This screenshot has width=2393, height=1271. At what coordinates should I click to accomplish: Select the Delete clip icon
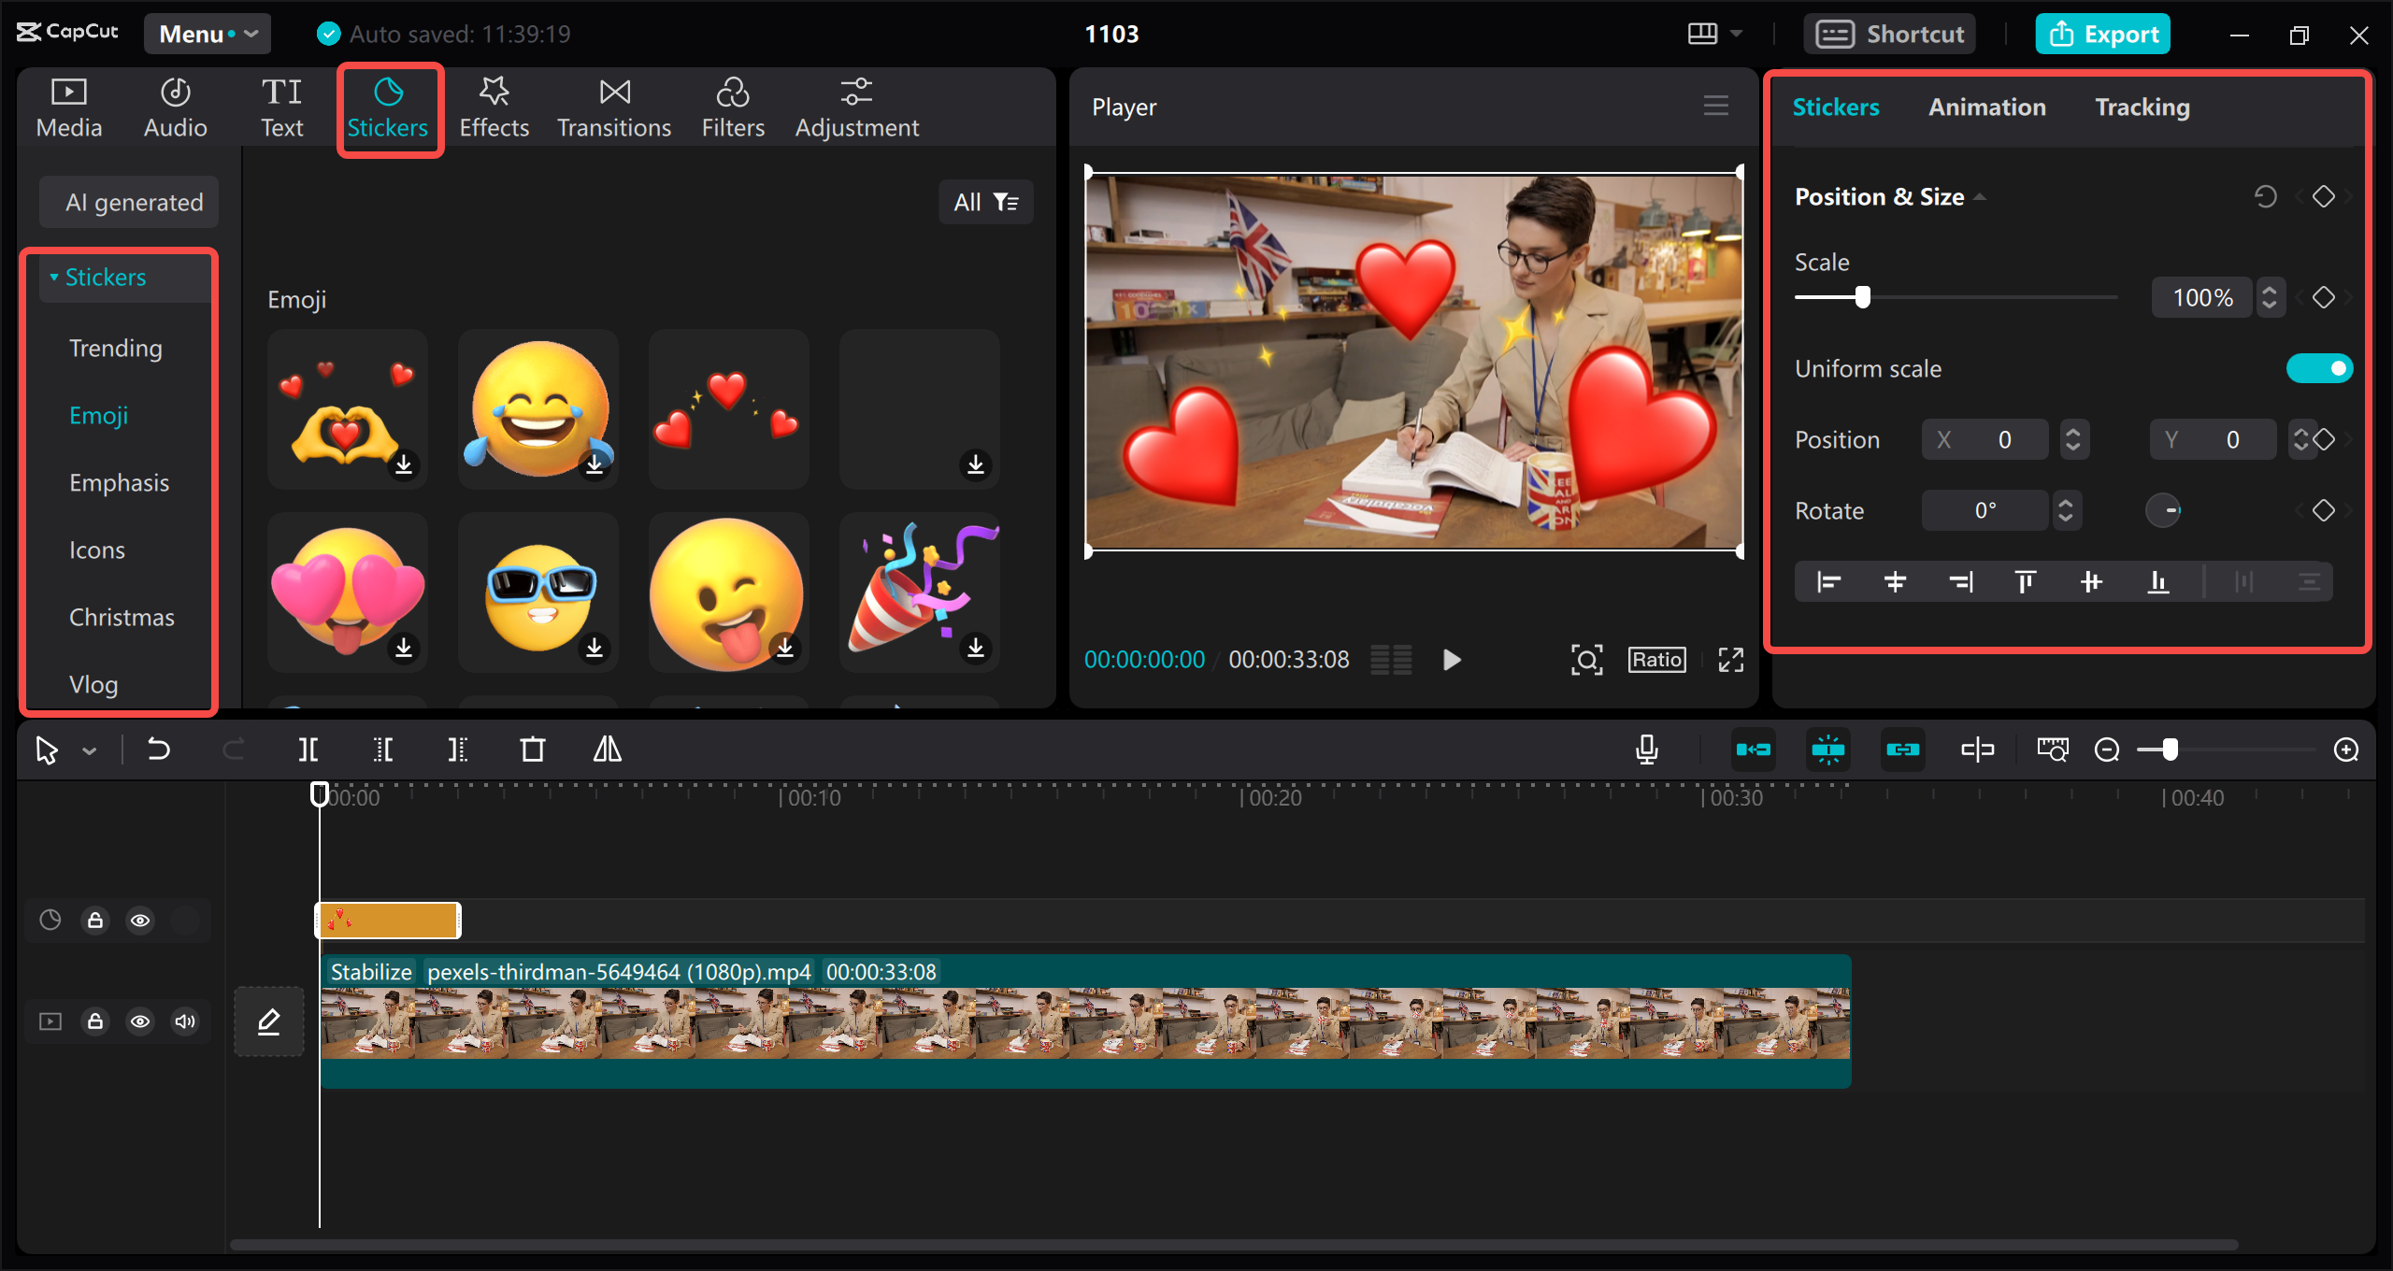tap(534, 749)
